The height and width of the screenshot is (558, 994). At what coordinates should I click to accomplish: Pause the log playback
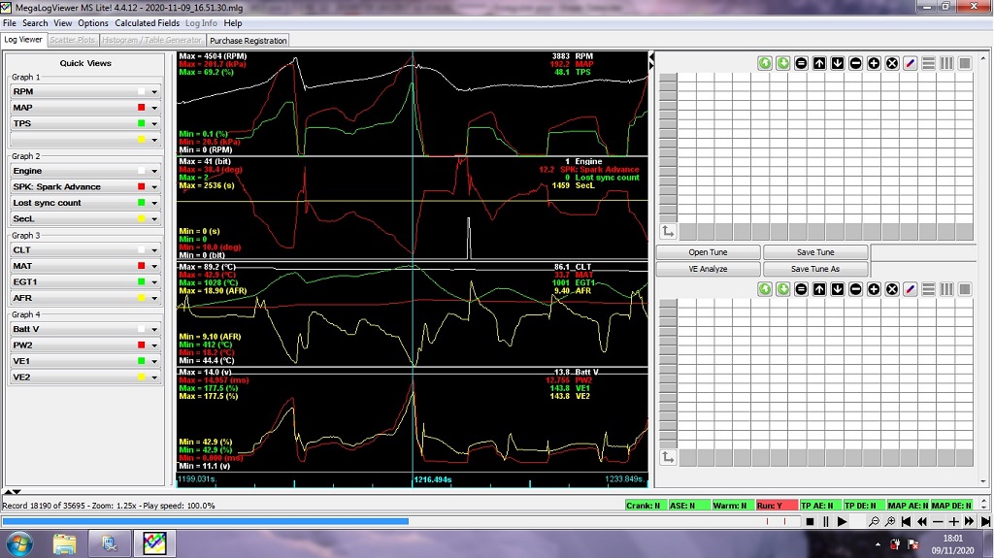click(825, 522)
